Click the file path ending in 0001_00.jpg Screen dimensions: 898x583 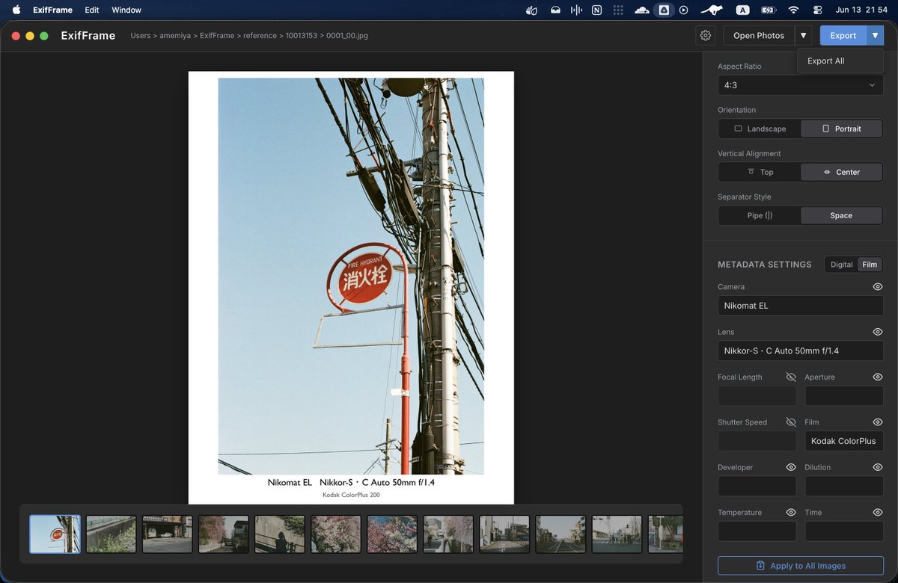pyautogui.click(x=249, y=35)
